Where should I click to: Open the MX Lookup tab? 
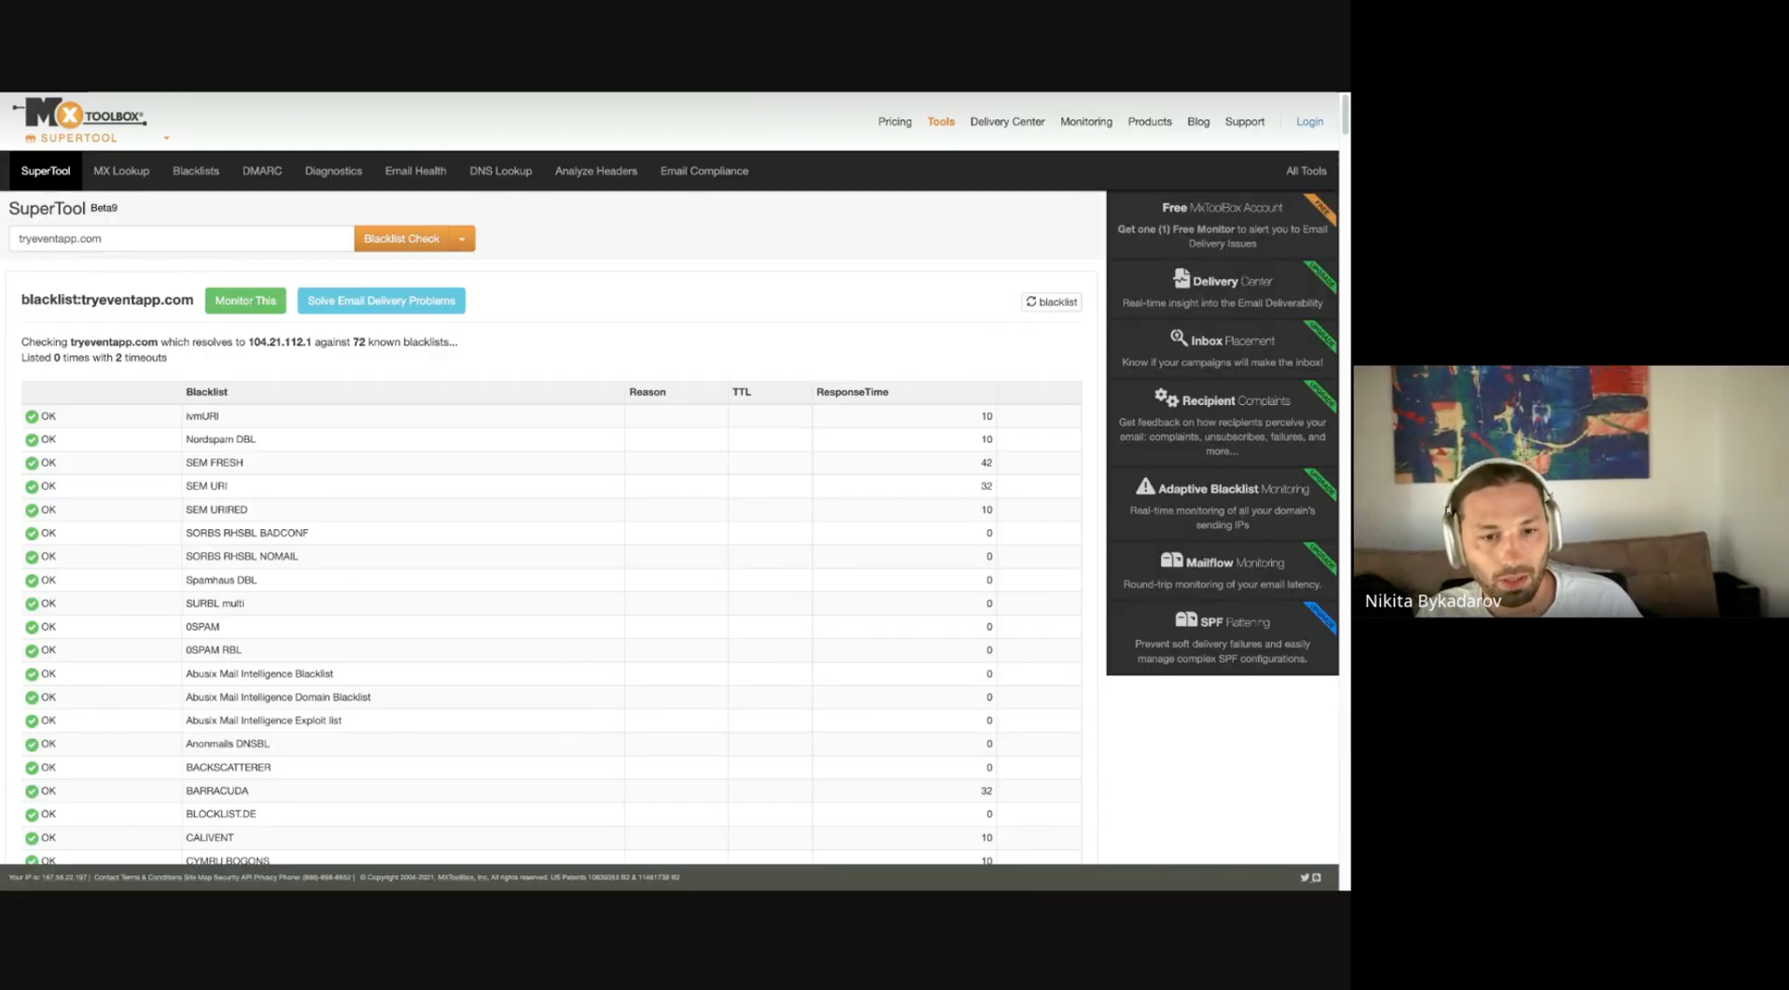[121, 170]
